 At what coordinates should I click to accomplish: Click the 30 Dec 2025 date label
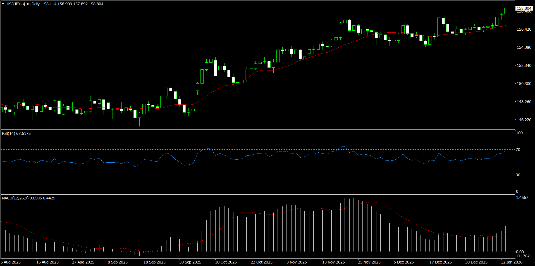(x=476, y=262)
